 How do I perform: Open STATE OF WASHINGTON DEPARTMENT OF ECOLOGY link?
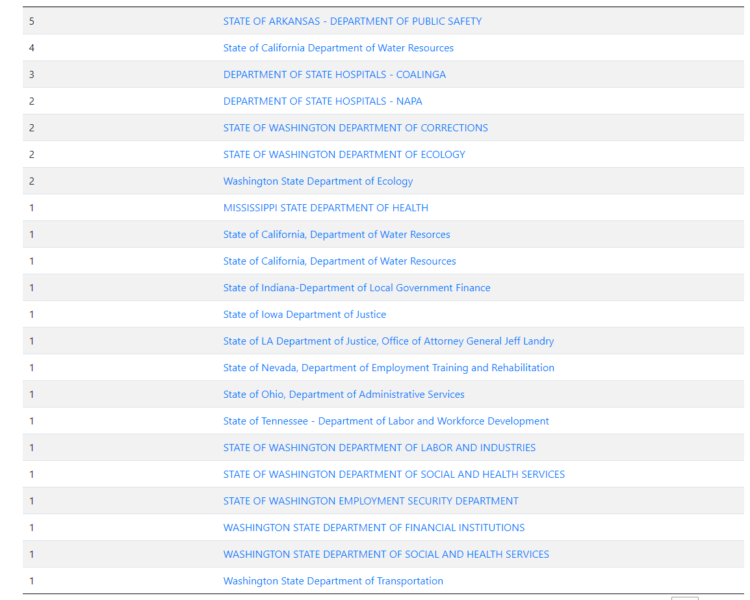tap(344, 155)
